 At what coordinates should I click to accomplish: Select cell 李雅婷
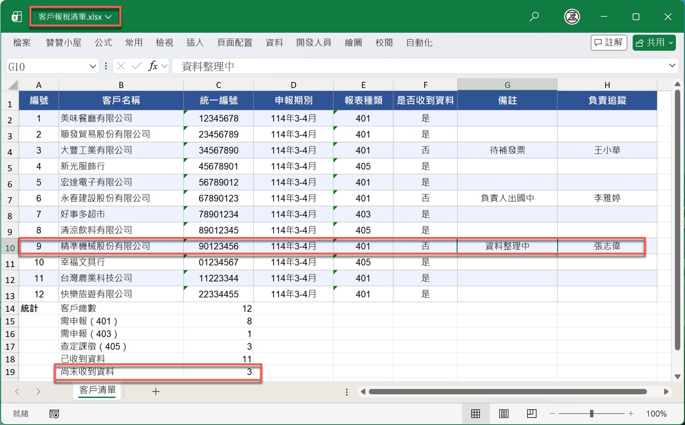click(x=607, y=198)
